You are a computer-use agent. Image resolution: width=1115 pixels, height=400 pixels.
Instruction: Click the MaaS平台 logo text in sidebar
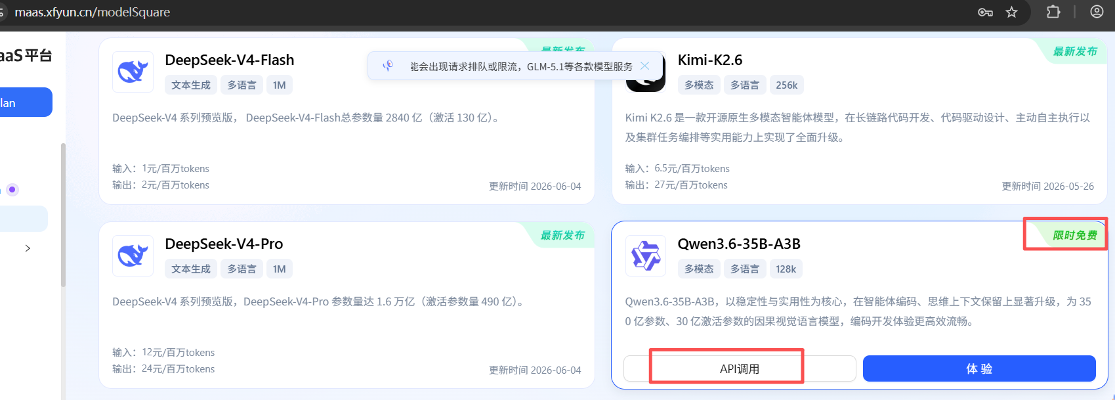26,55
